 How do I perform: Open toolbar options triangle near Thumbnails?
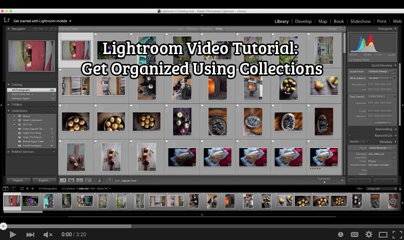[342, 180]
